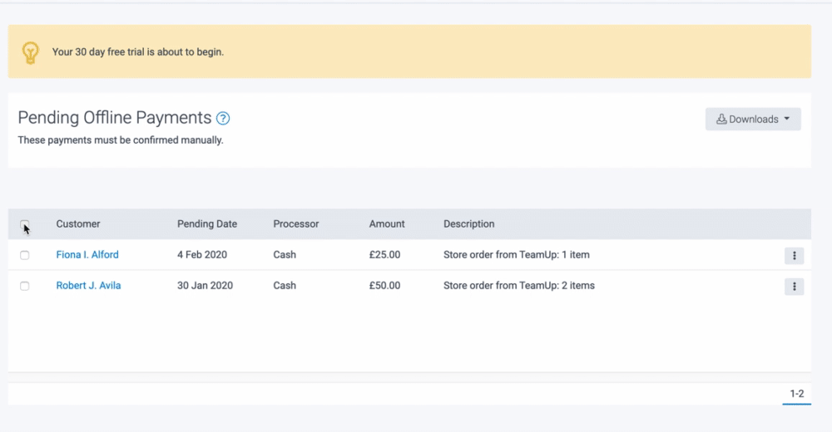Select the 1-2 pagination indicator

(796, 394)
